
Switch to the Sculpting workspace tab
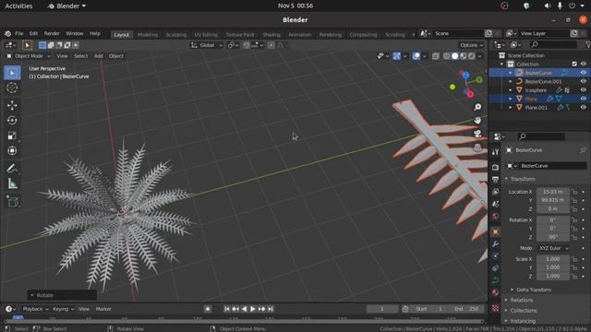click(x=176, y=35)
